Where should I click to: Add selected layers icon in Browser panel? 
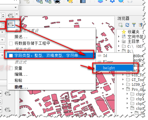coord(121,25)
